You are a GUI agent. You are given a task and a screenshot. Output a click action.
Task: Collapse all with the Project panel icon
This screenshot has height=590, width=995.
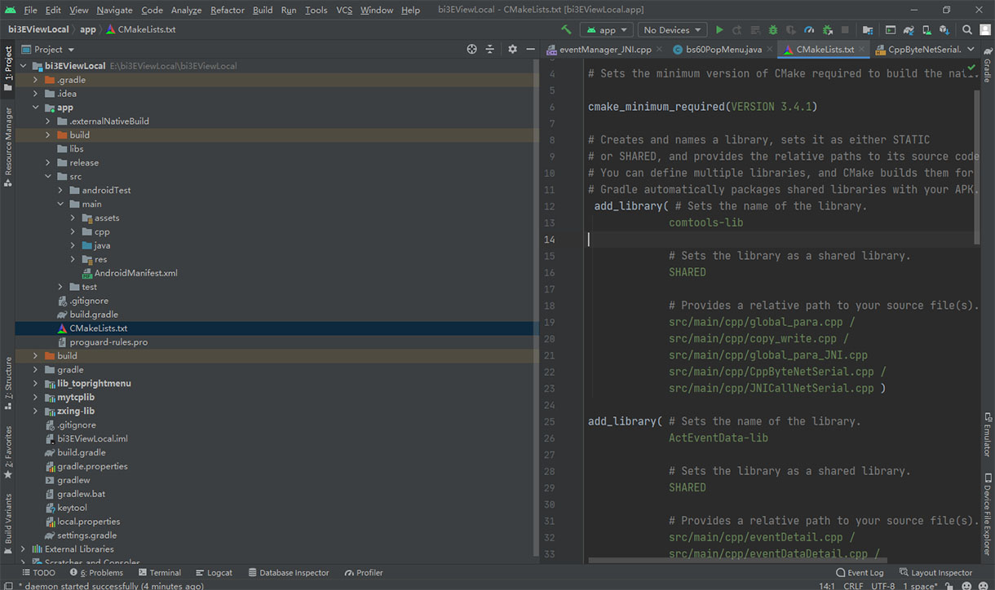[490, 49]
